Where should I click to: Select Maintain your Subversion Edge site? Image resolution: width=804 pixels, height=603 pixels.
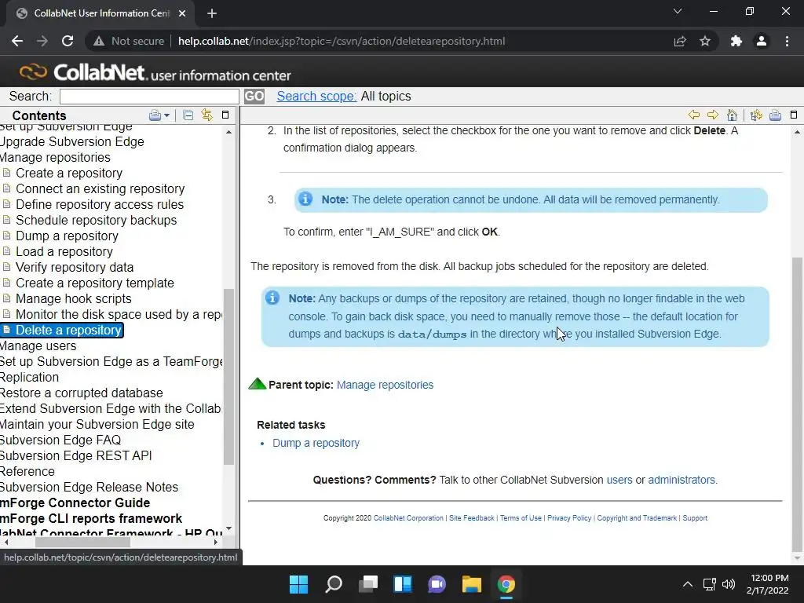point(97,425)
